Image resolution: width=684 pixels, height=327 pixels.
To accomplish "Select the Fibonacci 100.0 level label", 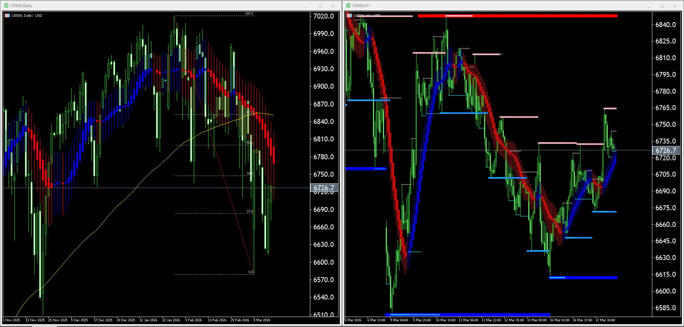I will point(249,14).
